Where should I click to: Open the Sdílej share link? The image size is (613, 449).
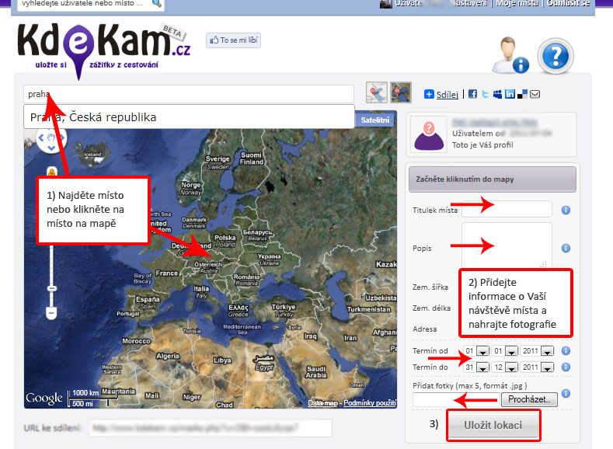point(448,94)
